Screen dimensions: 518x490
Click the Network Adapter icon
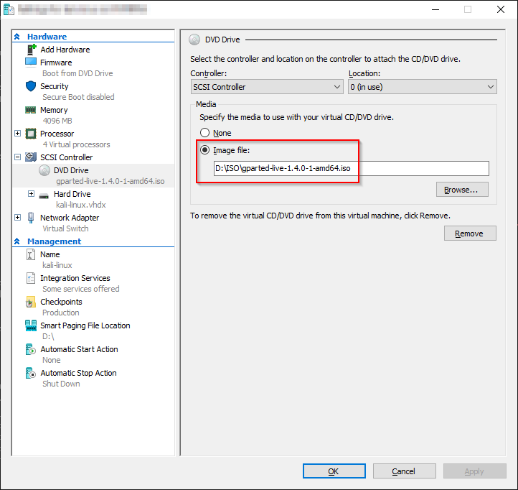(31, 218)
